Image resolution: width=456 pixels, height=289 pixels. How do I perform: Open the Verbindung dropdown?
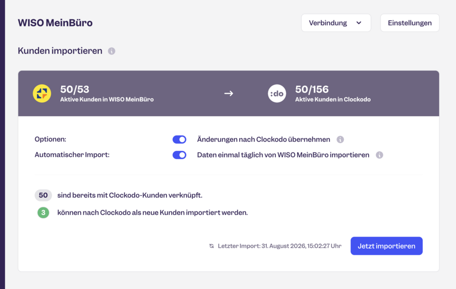point(336,23)
